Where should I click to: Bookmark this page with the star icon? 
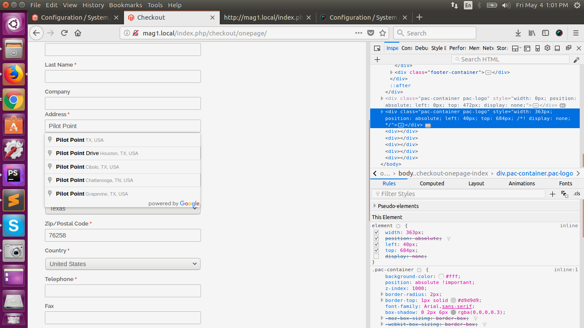coord(383,33)
